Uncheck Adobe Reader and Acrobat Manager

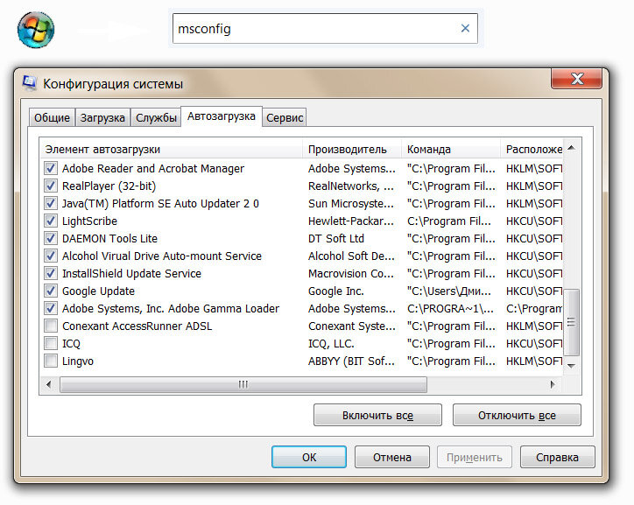point(51,168)
